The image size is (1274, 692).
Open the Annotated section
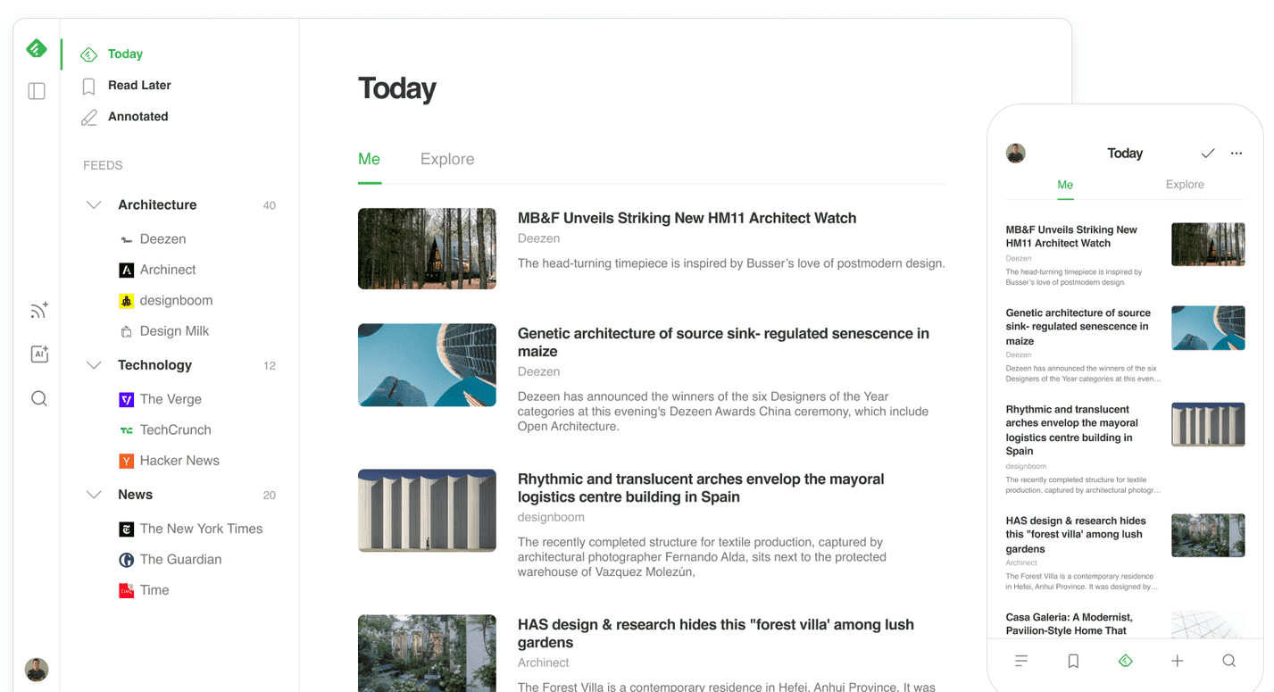[x=137, y=116]
